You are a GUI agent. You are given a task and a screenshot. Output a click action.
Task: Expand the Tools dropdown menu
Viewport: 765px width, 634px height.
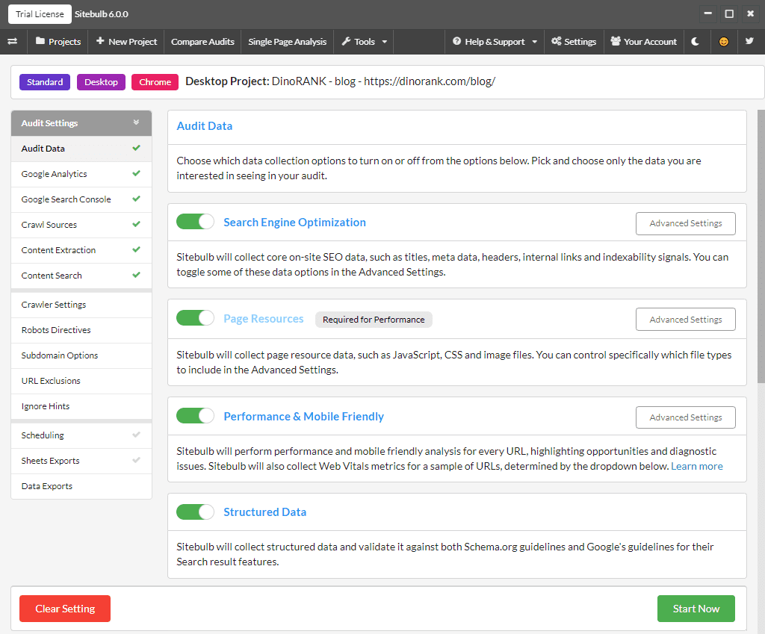(364, 42)
